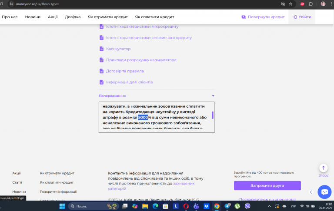Open document icon beside Істотні характеристики споживчого кредиту
Viewport: 334px width, 211px height.
pyautogui.click(x=102, y=38)
